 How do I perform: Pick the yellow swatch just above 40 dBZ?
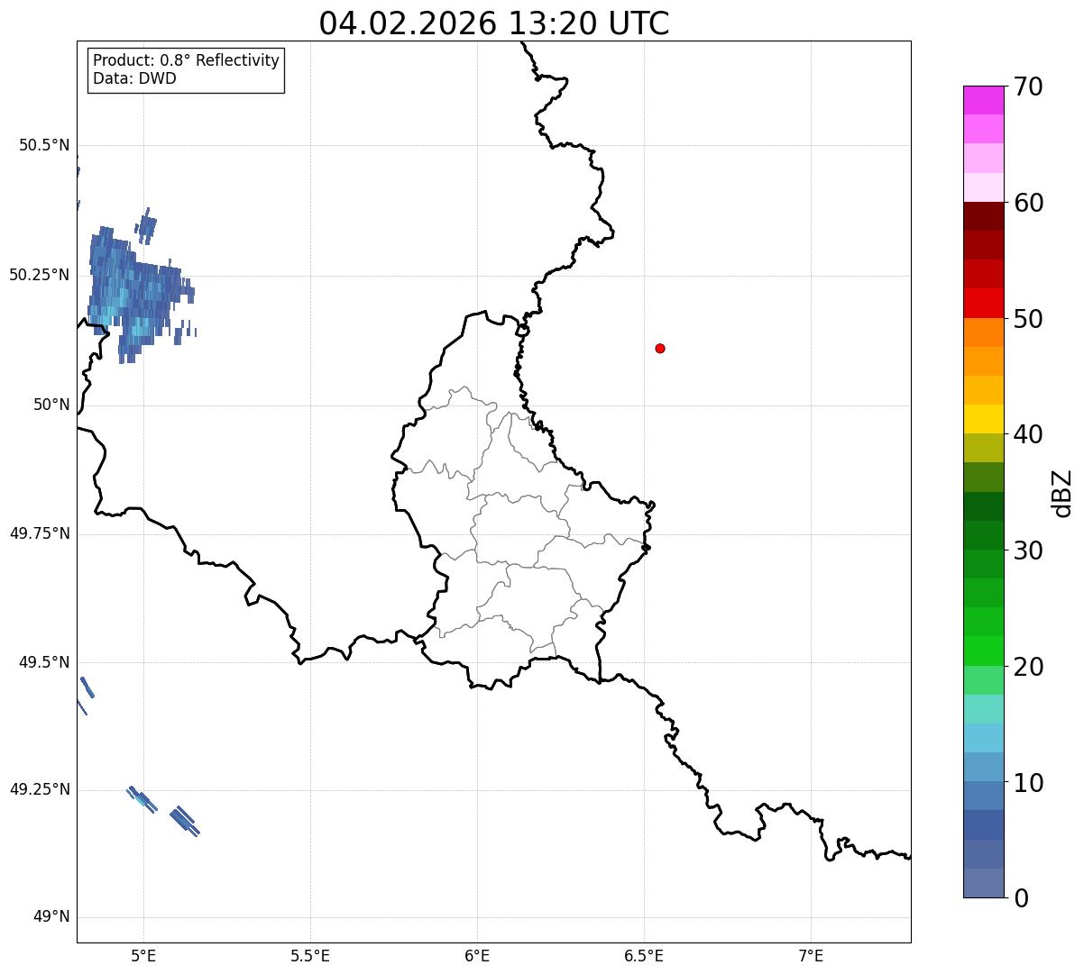tap(983, 419)
